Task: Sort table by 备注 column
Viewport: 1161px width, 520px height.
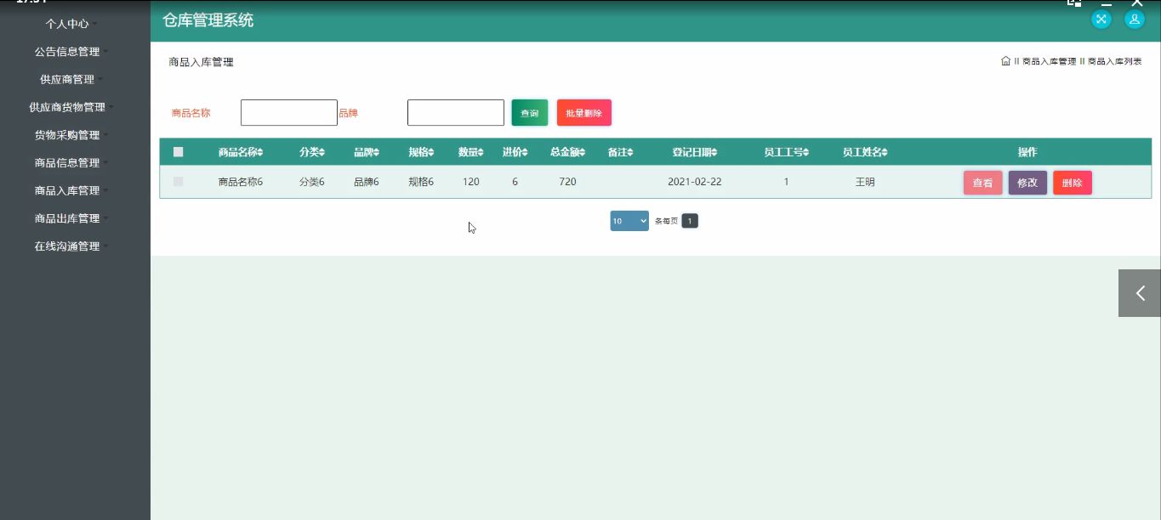Action: (x=621, y=152)
